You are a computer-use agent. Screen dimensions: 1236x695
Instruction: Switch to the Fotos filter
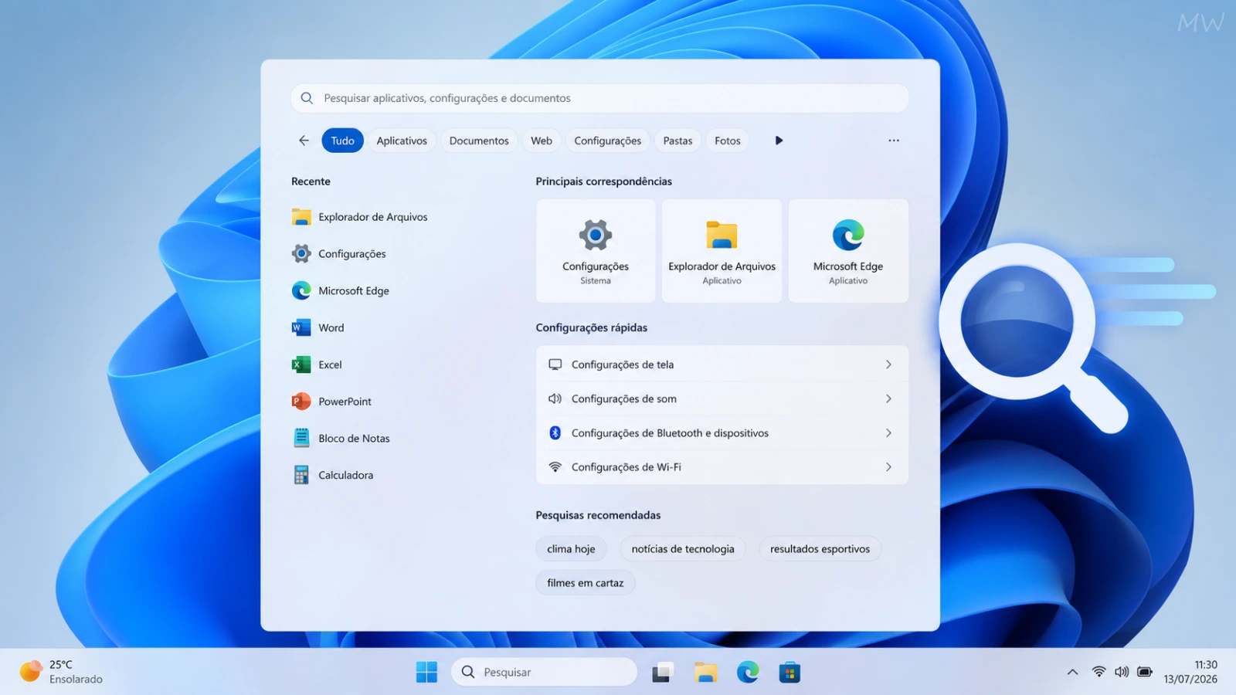pos(727,141)
